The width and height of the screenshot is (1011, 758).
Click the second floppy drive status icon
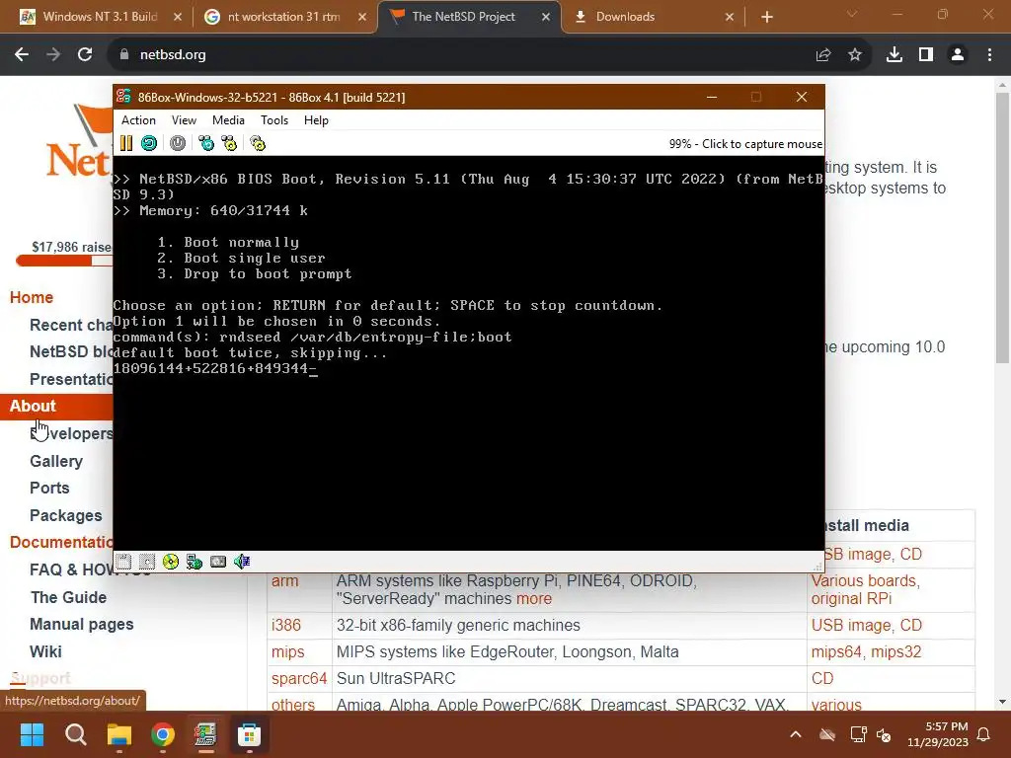click(147, 562)
